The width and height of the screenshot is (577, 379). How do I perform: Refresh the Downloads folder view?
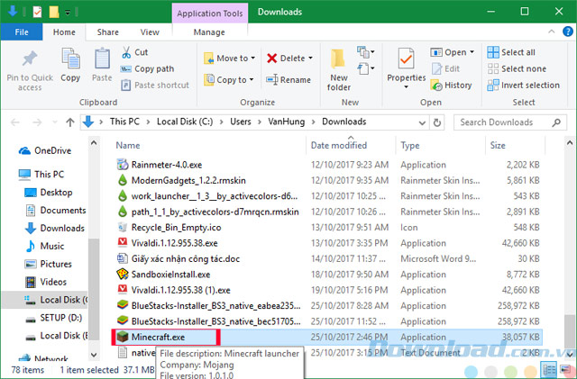pyautogui.click(x=437, y=122)
